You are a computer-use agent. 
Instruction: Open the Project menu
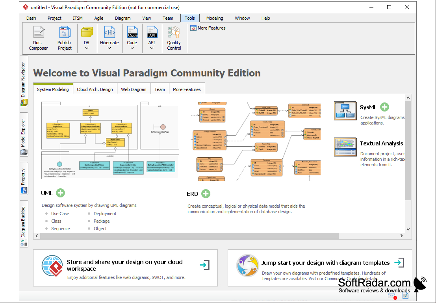54,18
